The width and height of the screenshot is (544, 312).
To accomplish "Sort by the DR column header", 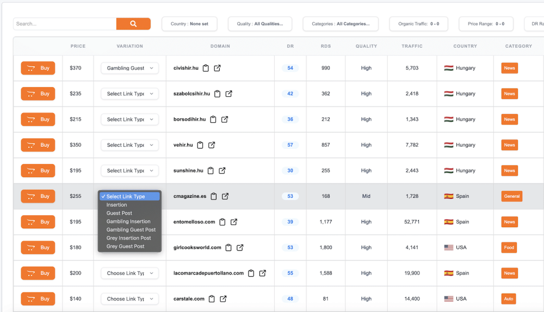I will pos(290,46).
